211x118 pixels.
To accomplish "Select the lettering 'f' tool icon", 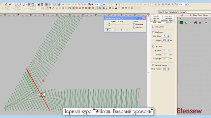I will point(47,8).
